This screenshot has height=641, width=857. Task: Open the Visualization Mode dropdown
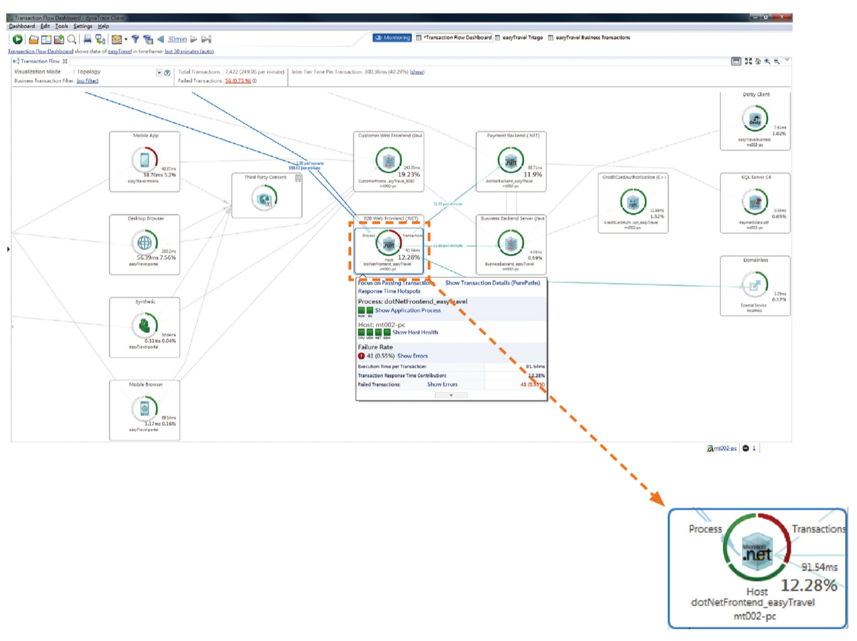(159, 73)
